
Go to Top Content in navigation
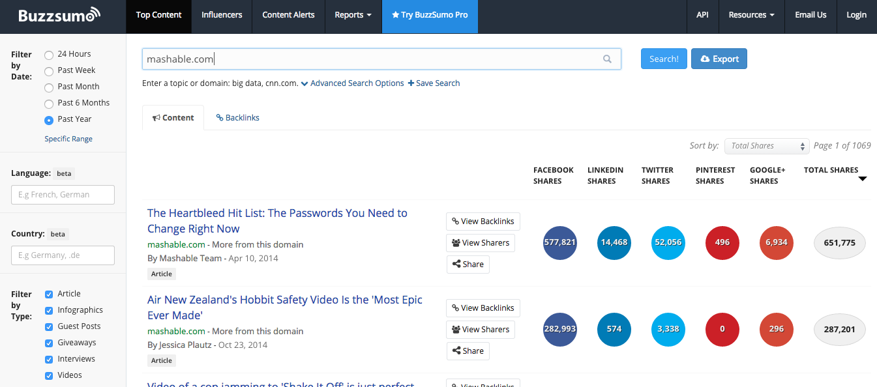coord(159,15)
